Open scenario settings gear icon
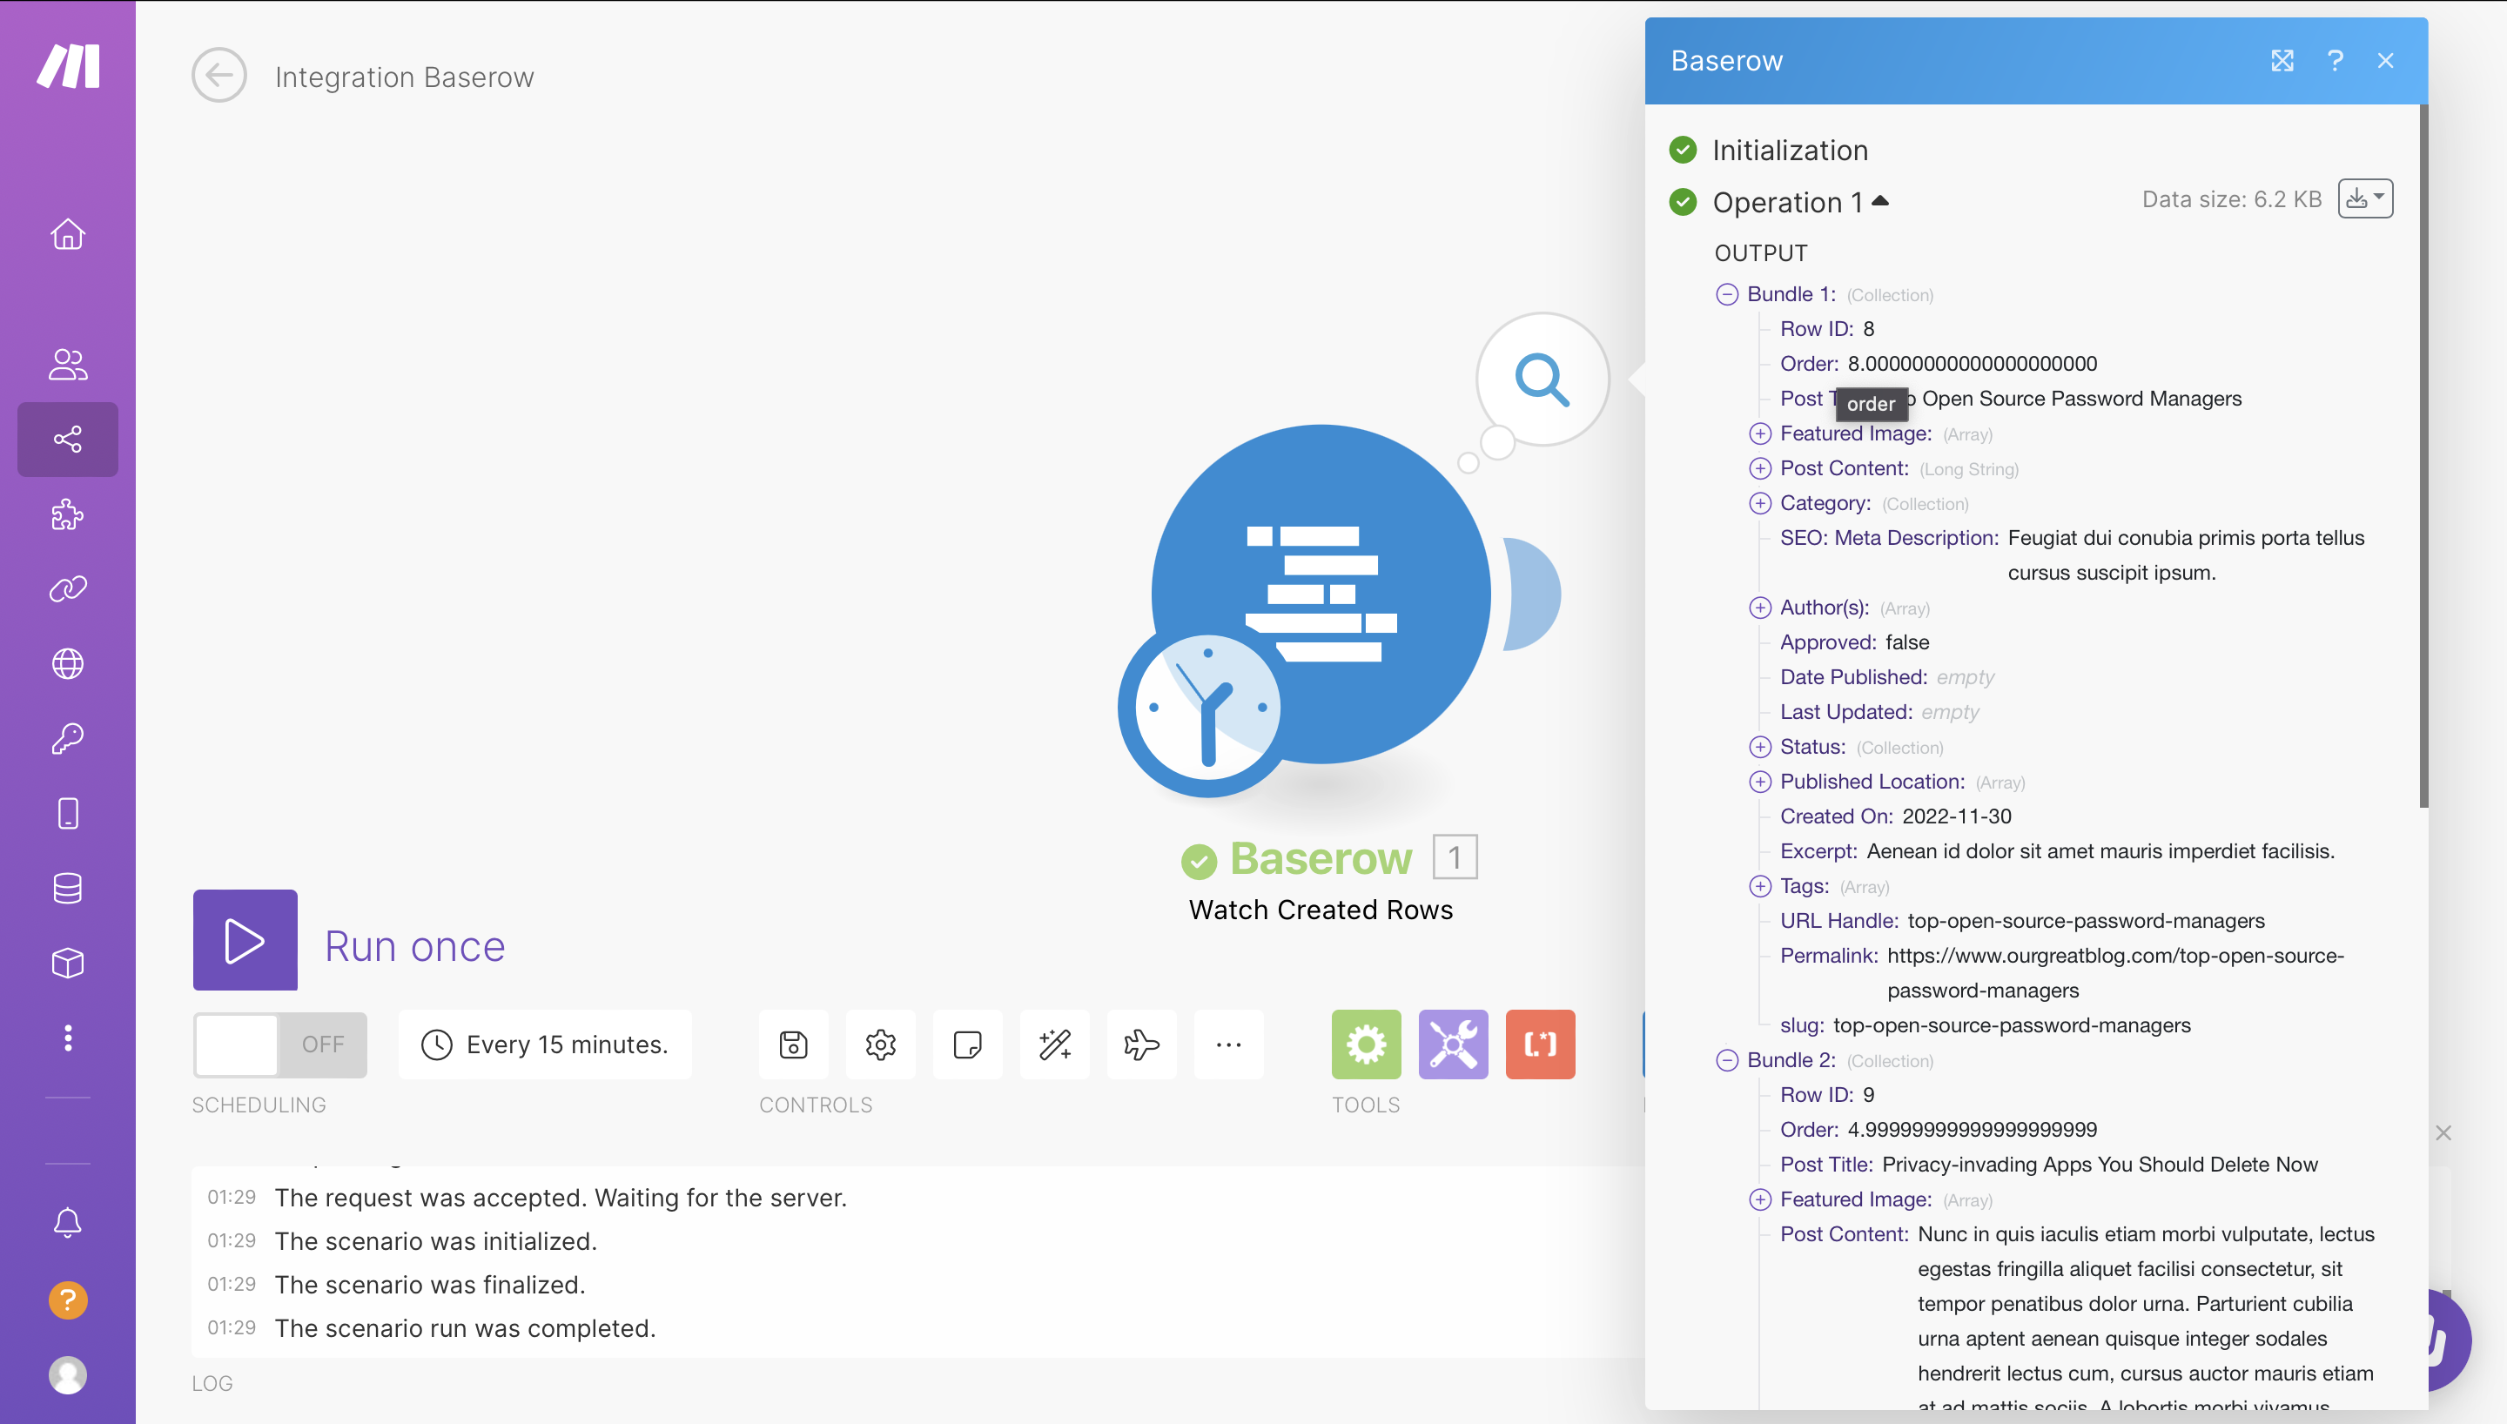2507x1424 pixels. pos(880,1044)
